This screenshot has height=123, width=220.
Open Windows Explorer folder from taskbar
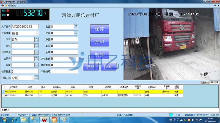pyautogui.click(x=24, y=119)
